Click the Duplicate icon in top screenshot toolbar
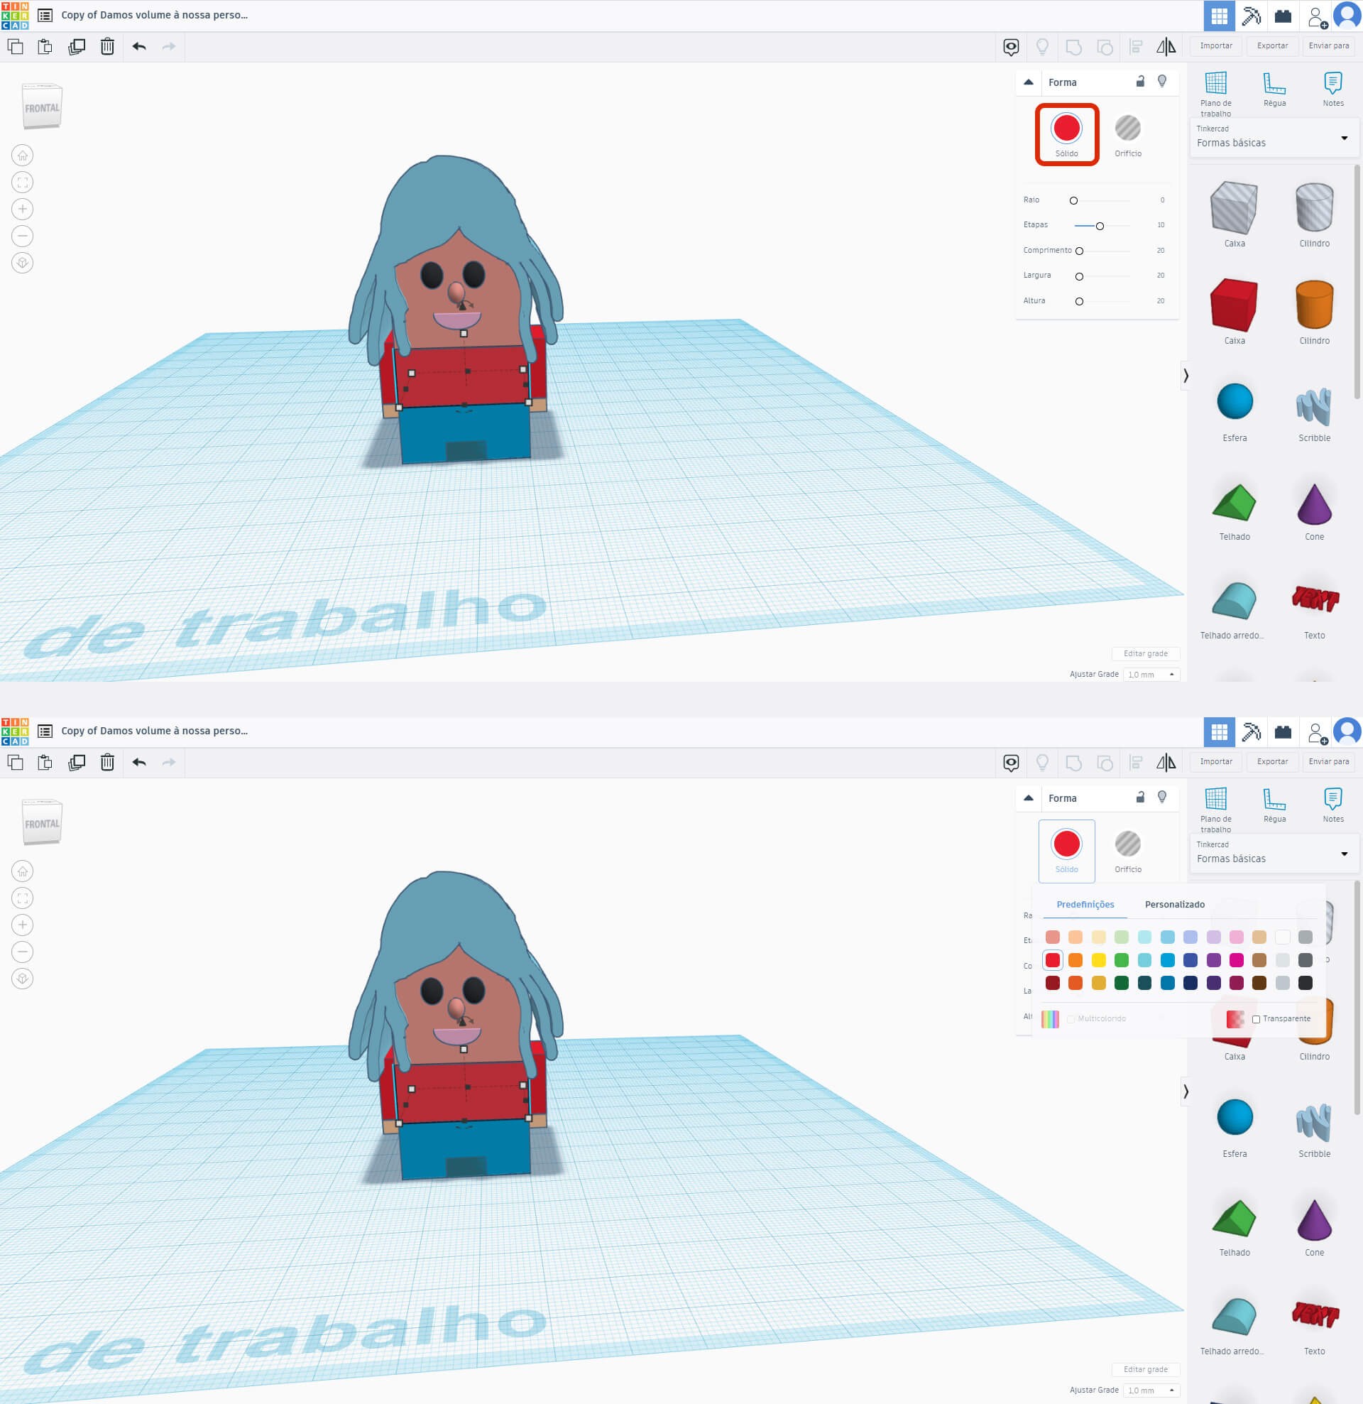This screenshot has height=1404, width=1363. pos(77,47)
